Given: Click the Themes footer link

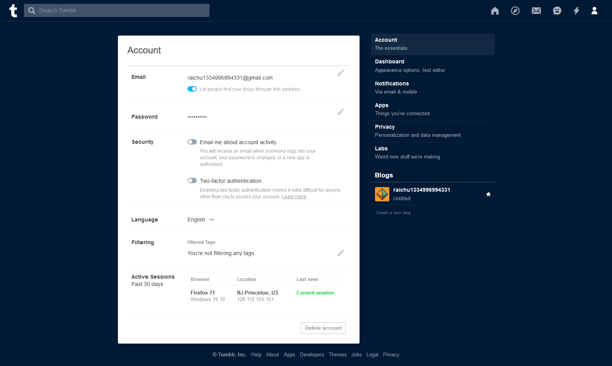Looking at the screenshot, I should pyautogui.click(x=338, y=355).
